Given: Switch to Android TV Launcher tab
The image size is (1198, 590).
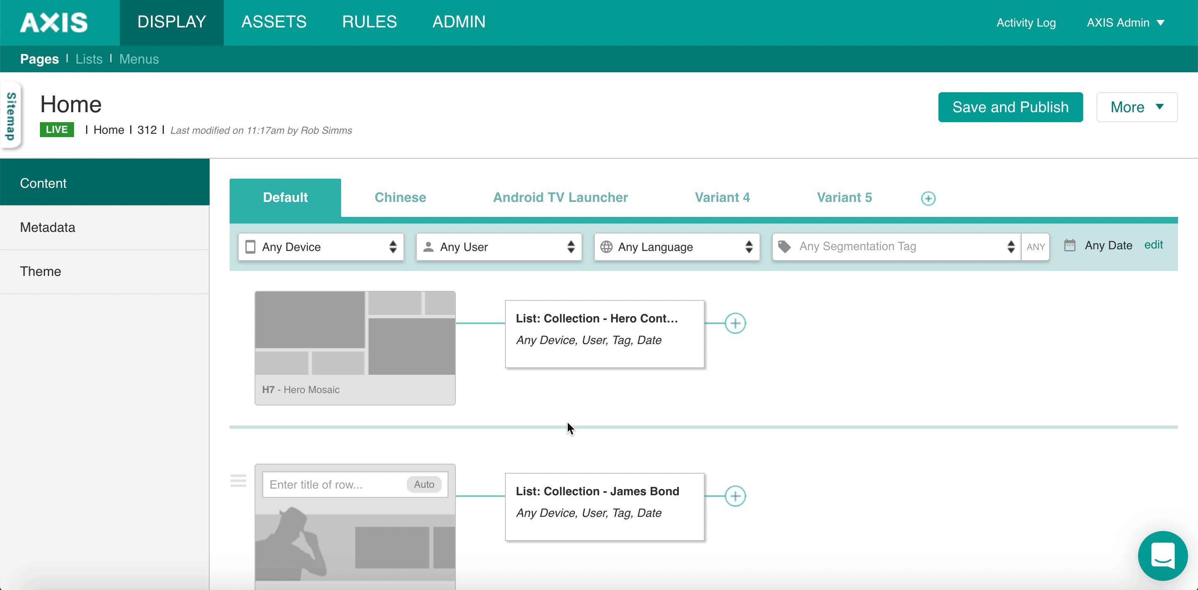Looking at the screenshot, I should [560, 197].
